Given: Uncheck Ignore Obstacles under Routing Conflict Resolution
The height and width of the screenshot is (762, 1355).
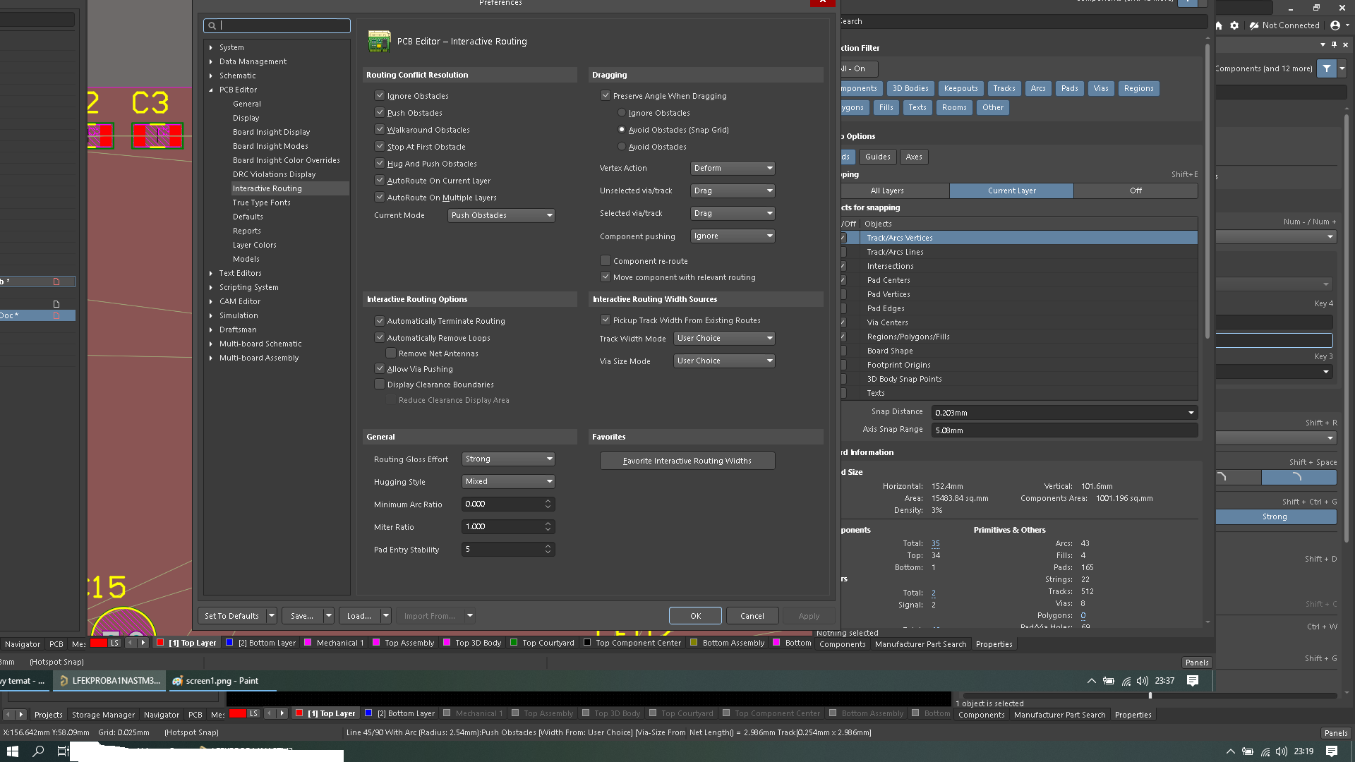Looking at the screenshot, I should click(x=380, y=95).
